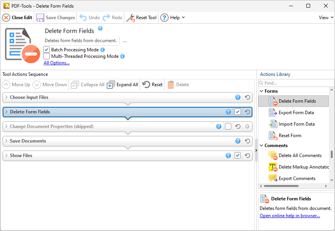Click the Save Changes disk icon
This screenshot has width=335, height=231.
40,18
